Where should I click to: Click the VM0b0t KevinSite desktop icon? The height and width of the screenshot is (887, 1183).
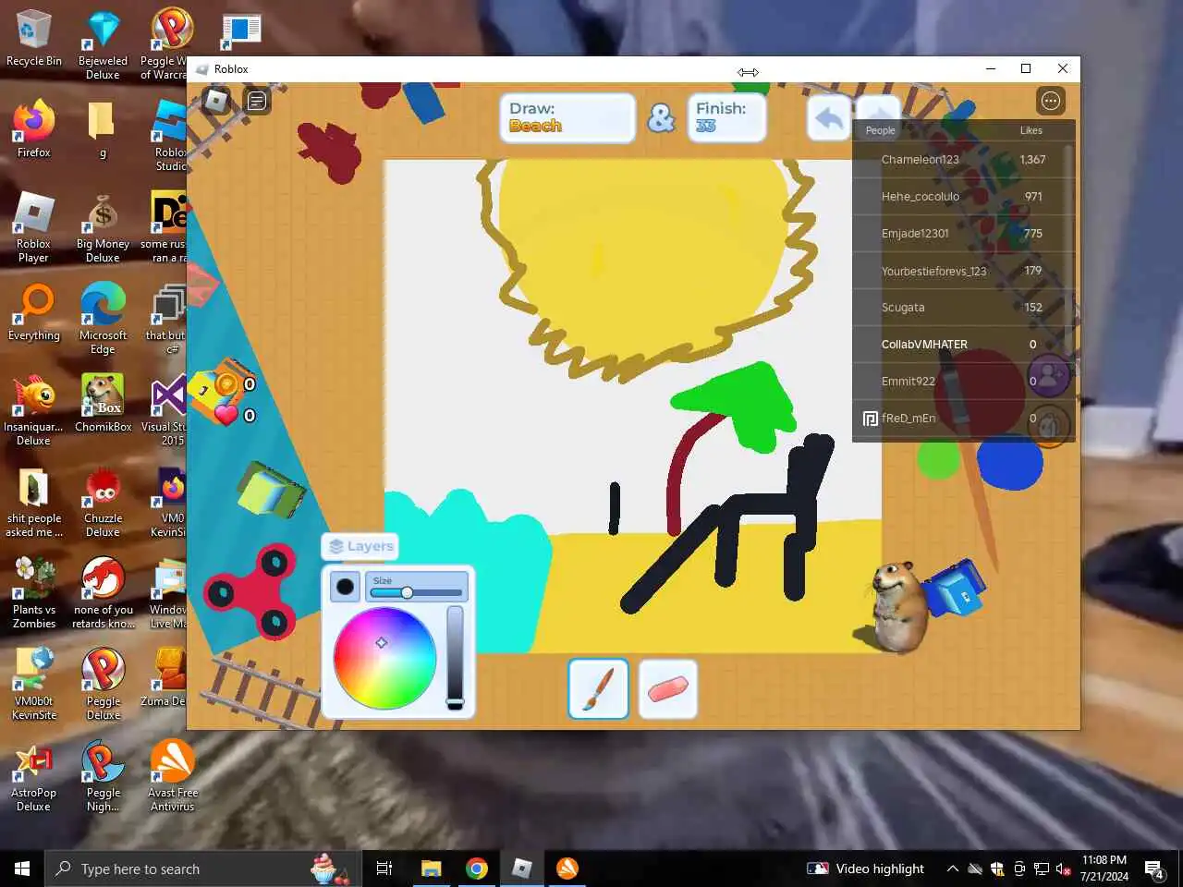click(x=34, y=685)
